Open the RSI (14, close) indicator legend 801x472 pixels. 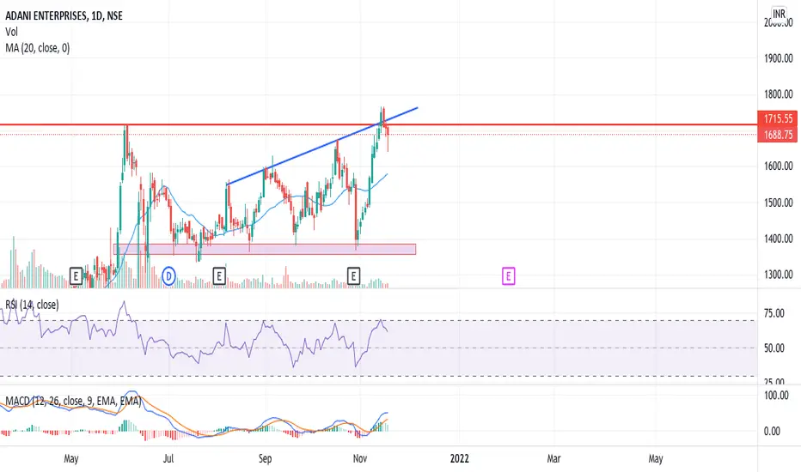click(32, 305)
